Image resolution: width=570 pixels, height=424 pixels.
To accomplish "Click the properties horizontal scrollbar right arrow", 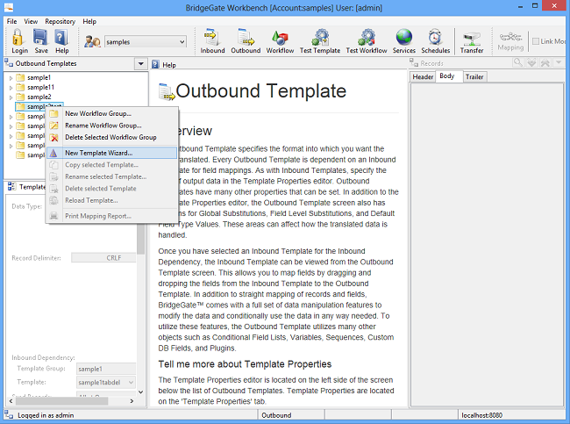I will click(x=132, y=400).
